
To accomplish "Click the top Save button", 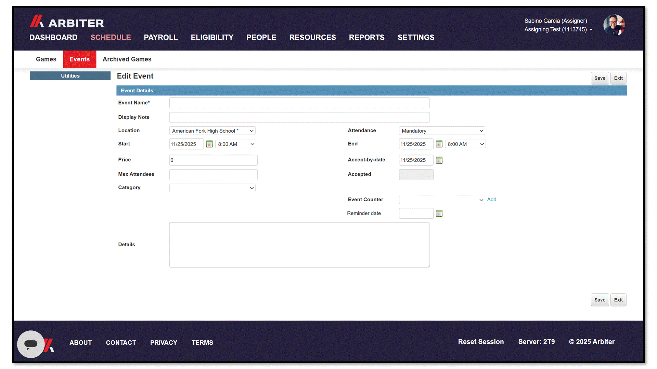I will pyautogui.click(x=600, y=78).
